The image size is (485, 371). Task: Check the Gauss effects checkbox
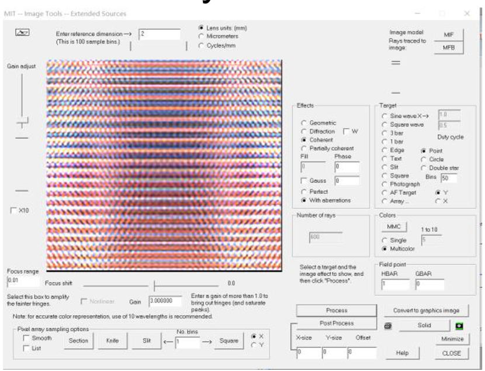(304, 182)
